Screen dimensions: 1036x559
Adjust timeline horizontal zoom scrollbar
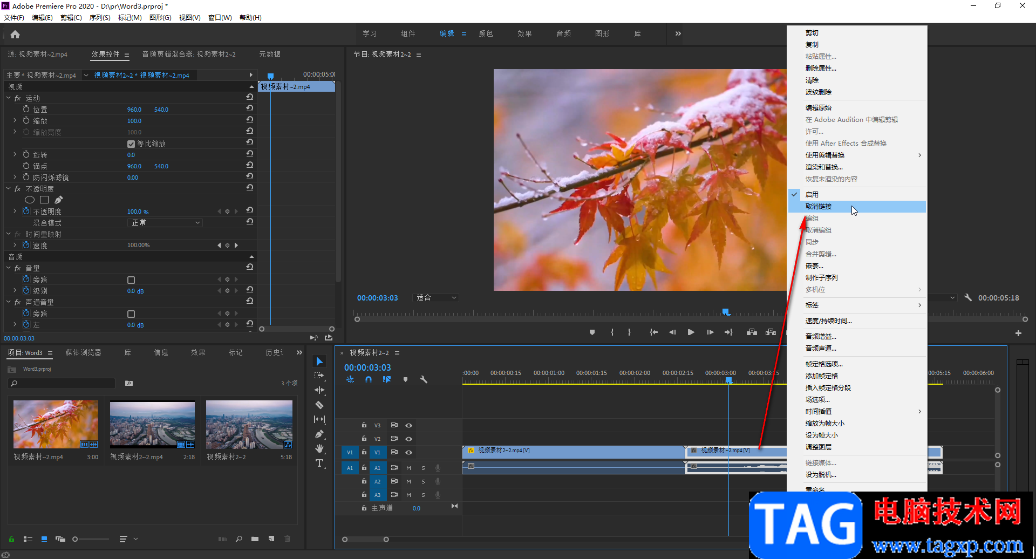click(365, 539)
